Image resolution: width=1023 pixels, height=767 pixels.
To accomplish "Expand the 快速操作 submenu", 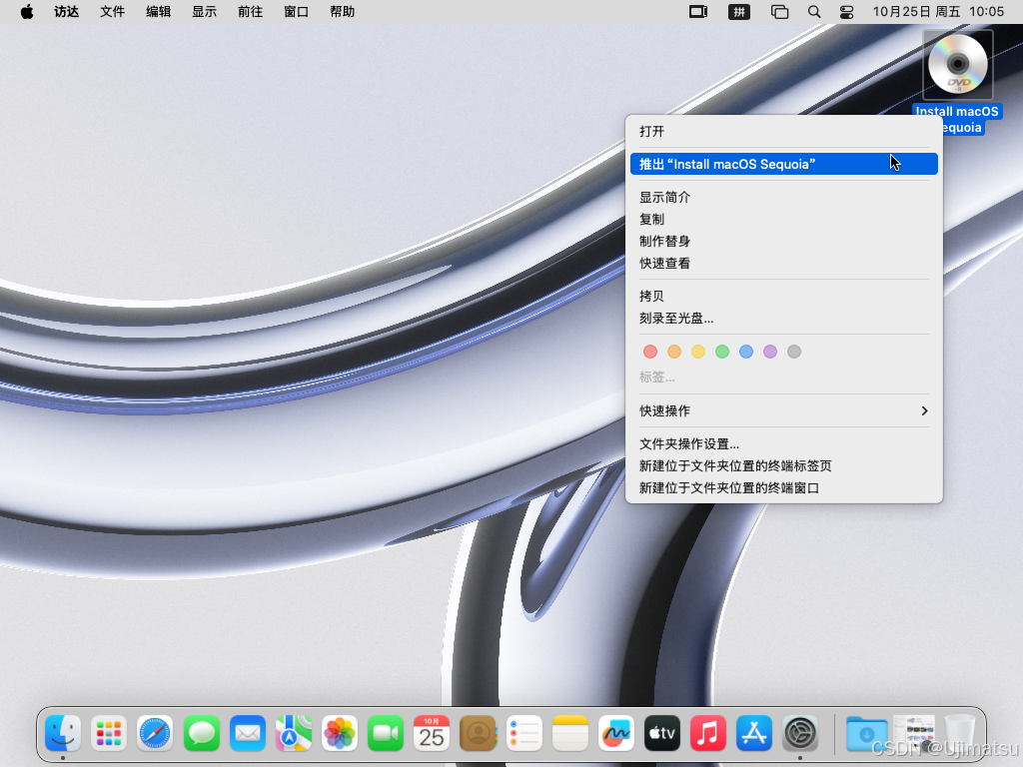I will tap(783, 410).
